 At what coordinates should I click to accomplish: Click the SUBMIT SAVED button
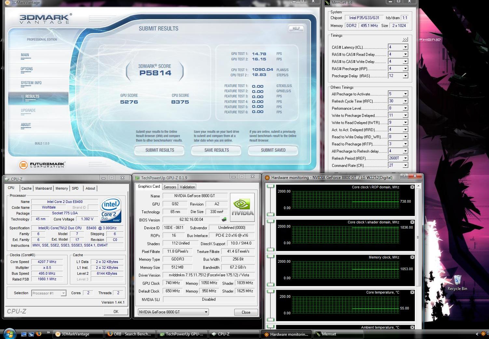click(x=273, y=150)
